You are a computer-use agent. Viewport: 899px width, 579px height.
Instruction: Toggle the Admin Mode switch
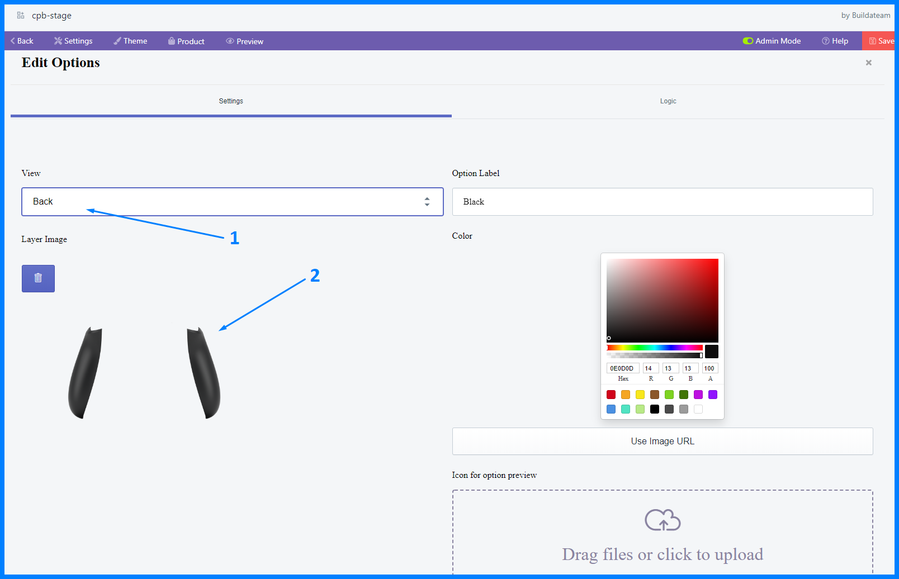[748, 41]
